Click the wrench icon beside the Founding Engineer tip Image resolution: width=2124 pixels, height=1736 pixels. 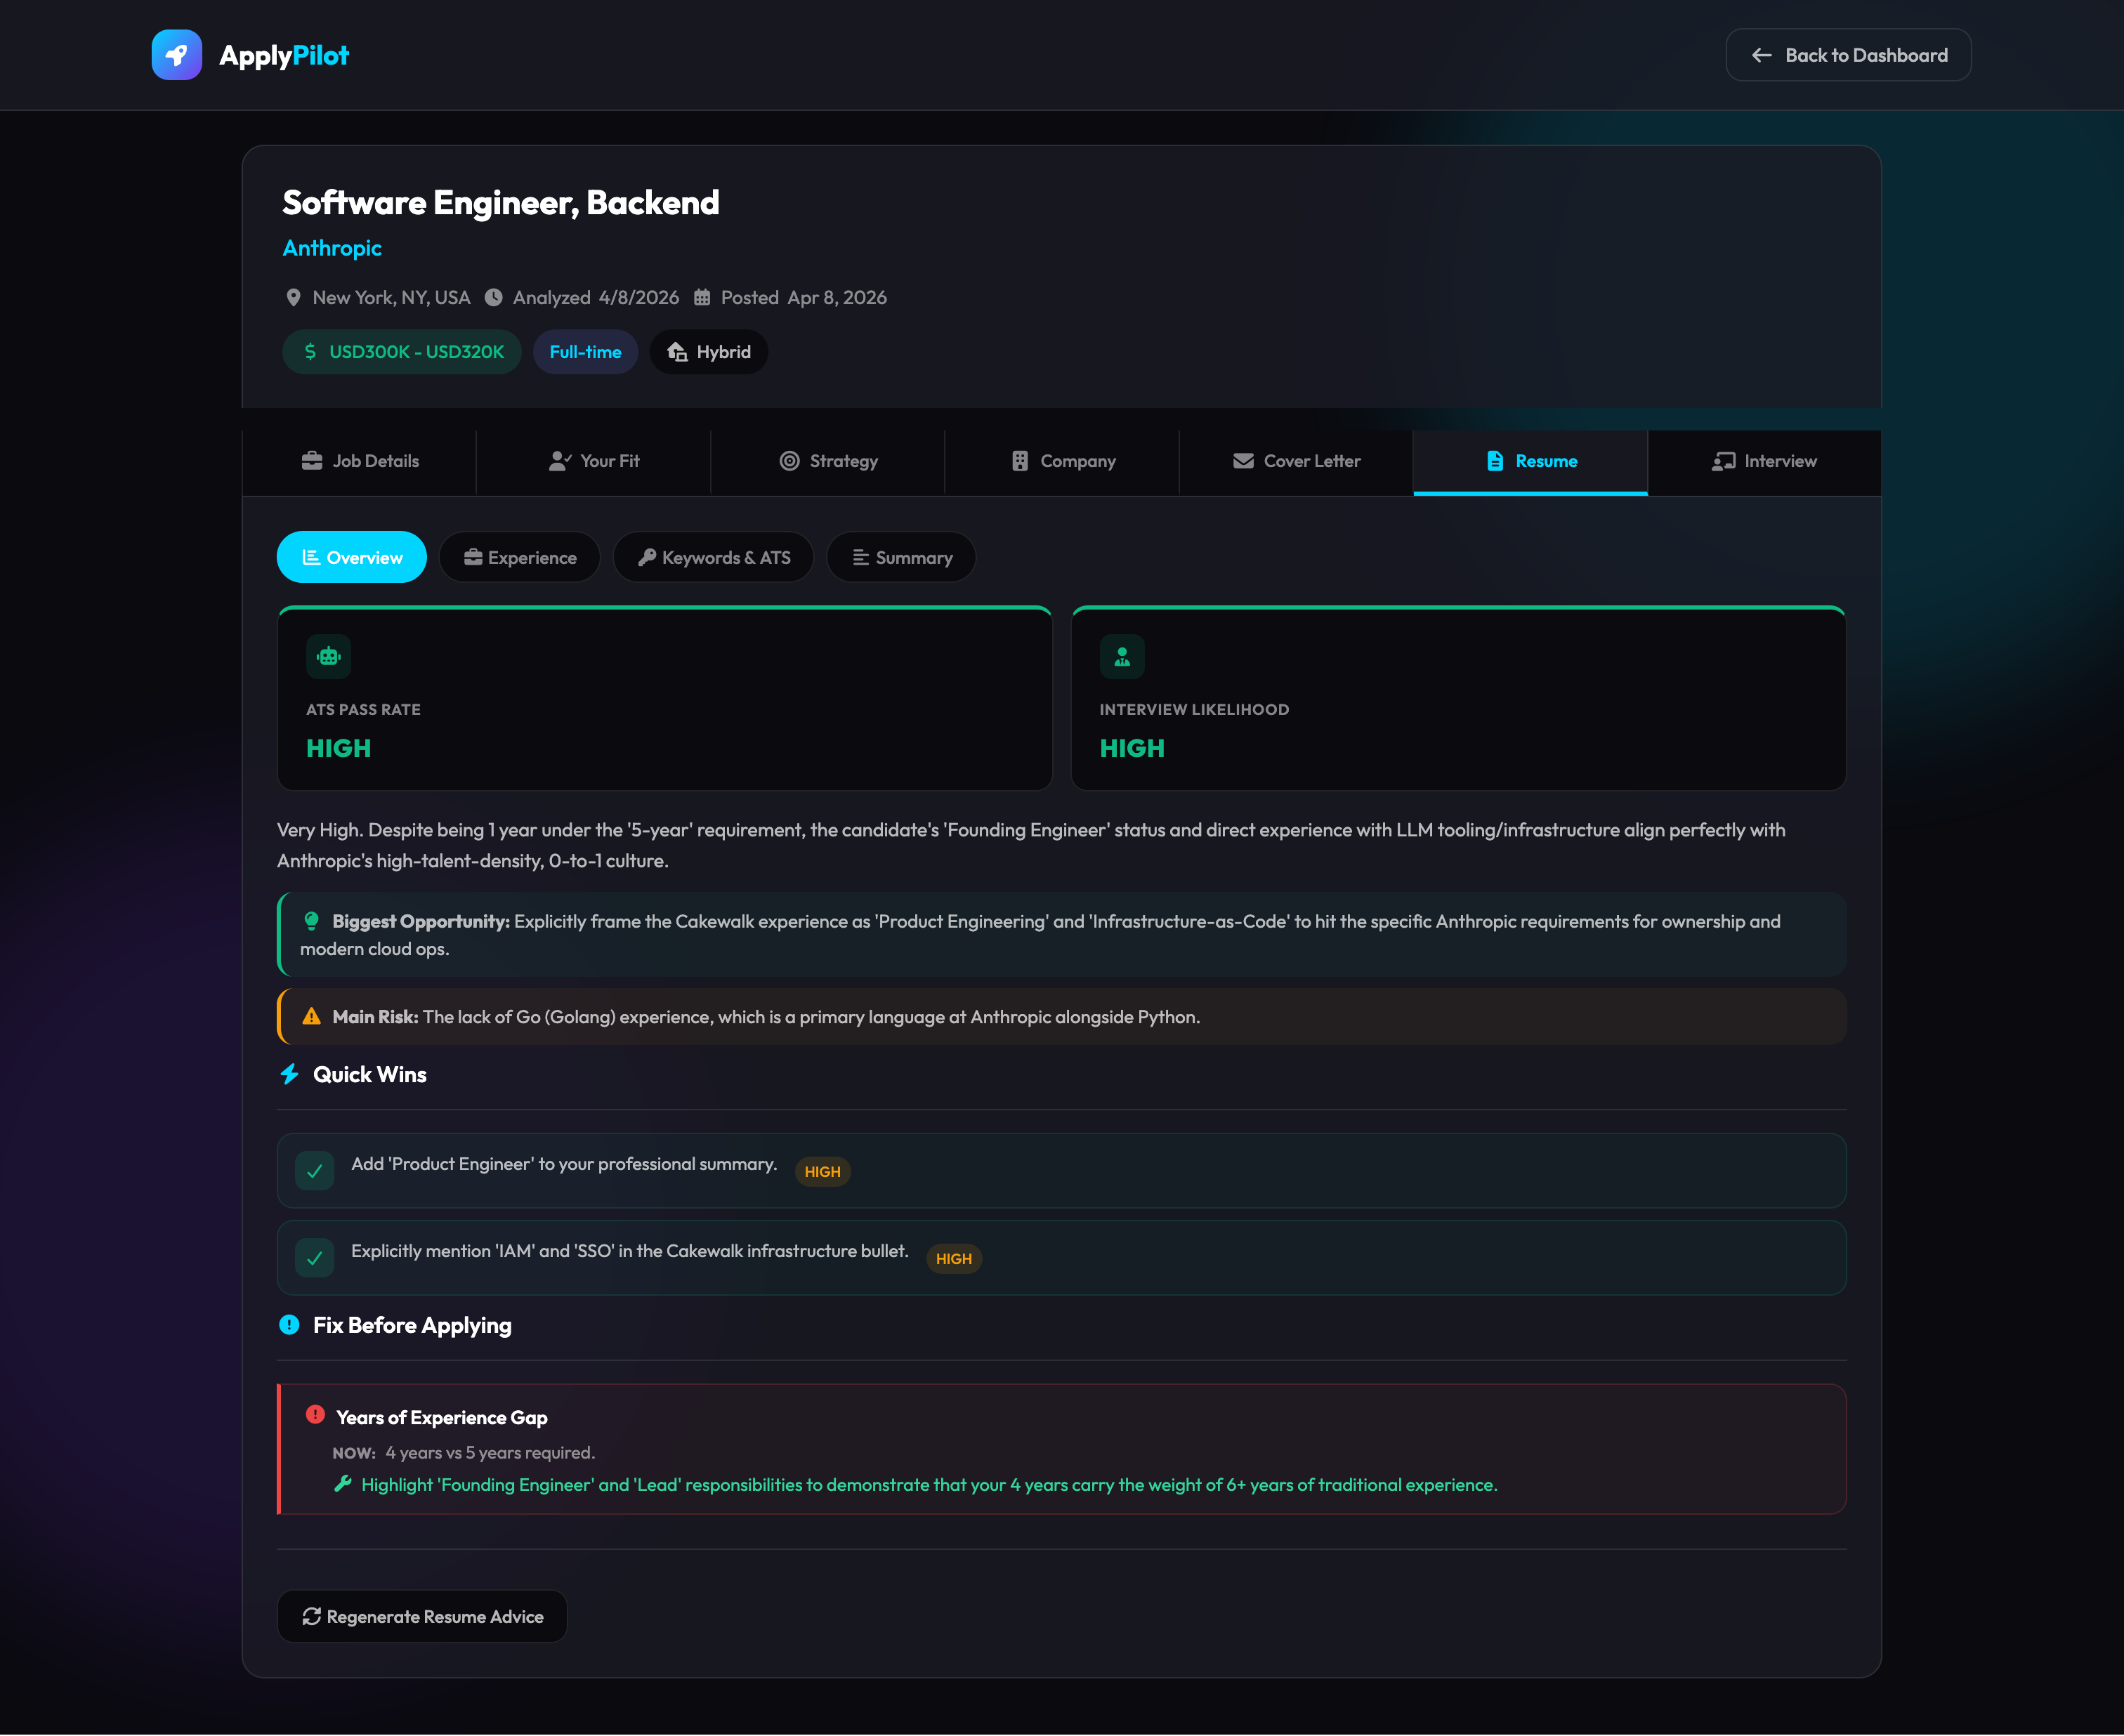343,1484
